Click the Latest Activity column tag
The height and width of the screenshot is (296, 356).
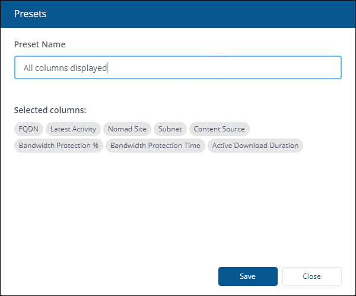[73, 129]
